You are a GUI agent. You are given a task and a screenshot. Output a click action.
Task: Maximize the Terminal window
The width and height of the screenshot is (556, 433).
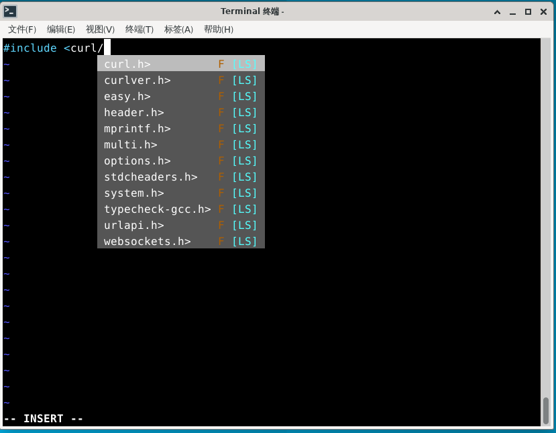528,12
